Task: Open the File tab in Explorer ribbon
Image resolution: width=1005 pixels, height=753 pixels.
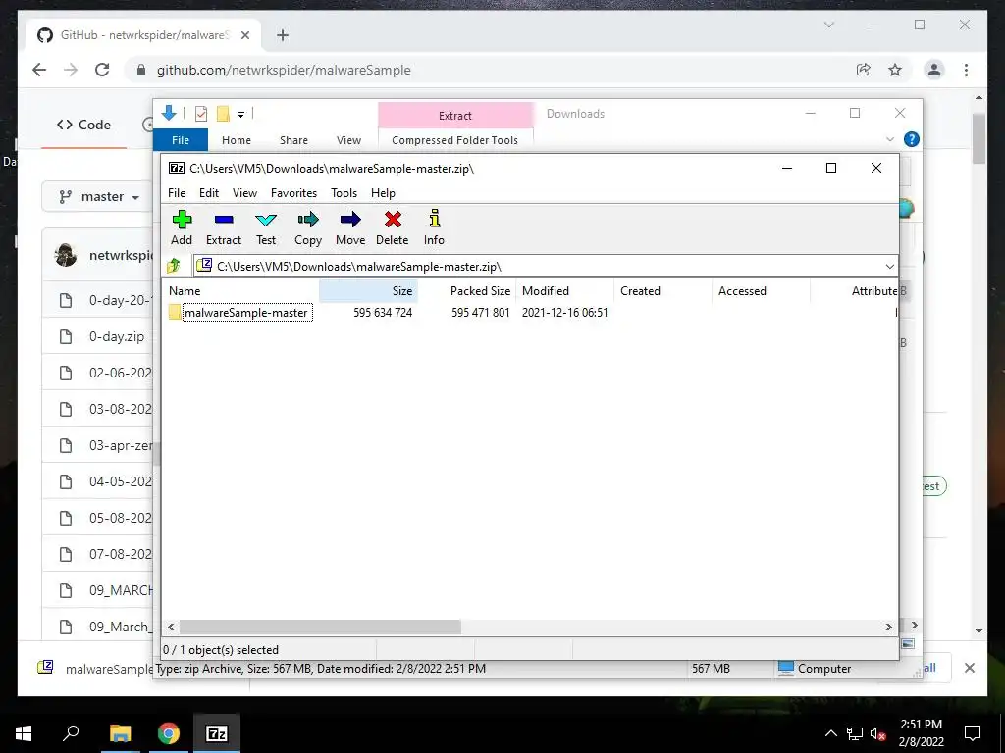Action: pyautogui.click(x=181, y=139)
